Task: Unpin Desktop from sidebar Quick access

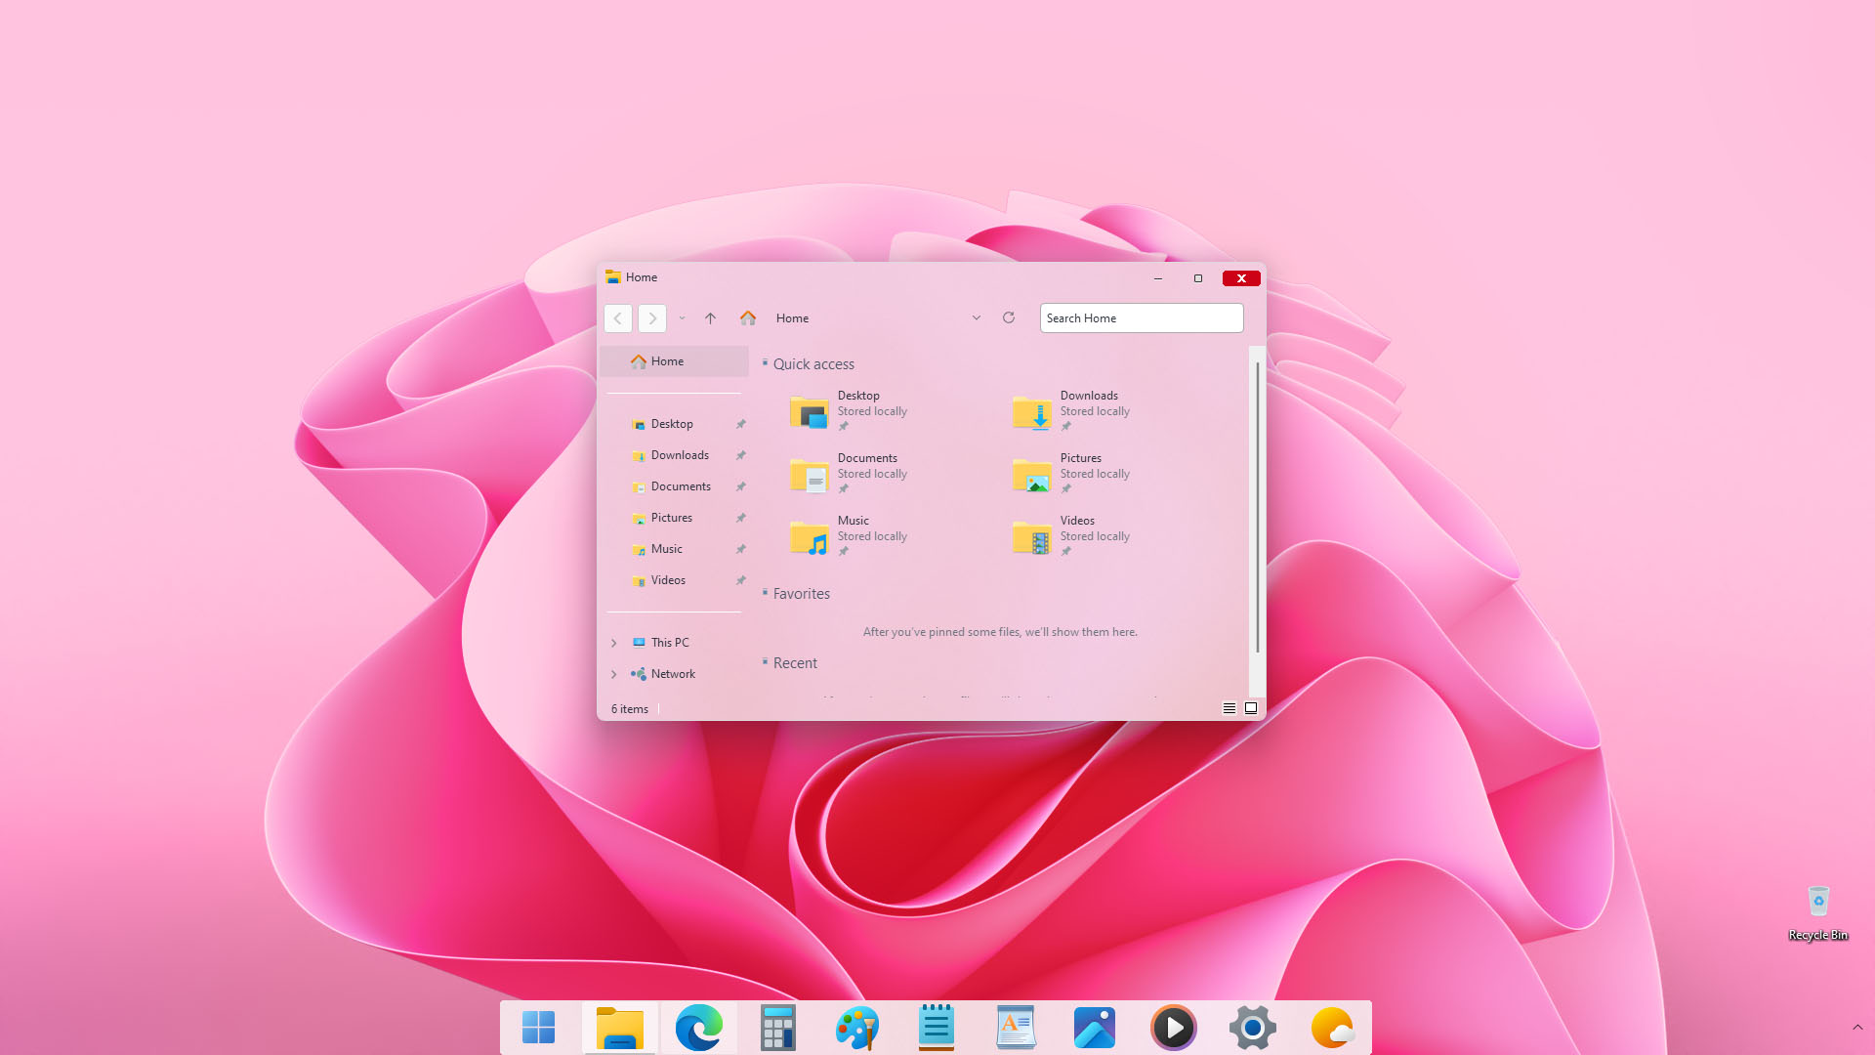Action: 741,424
